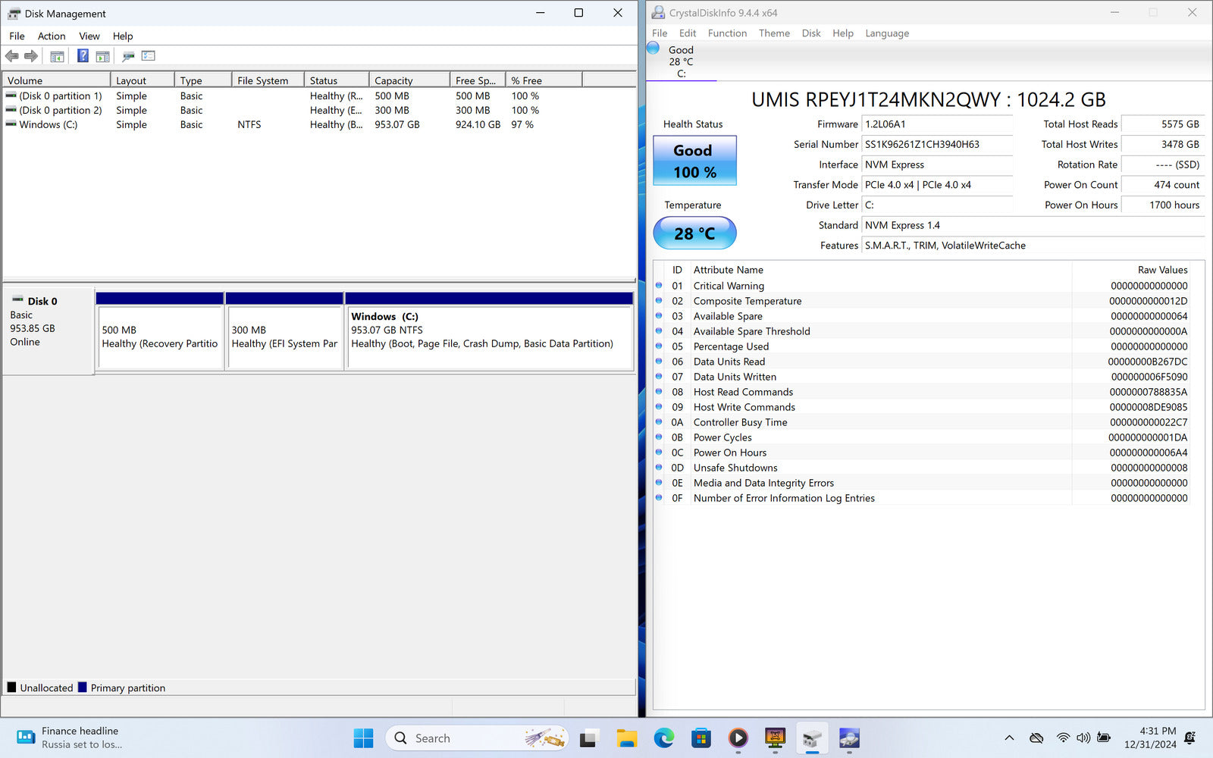Click the Disk Management title bar app icon
The width and height of the screenshot is (1213, 758).
click(x=14, y=14)
